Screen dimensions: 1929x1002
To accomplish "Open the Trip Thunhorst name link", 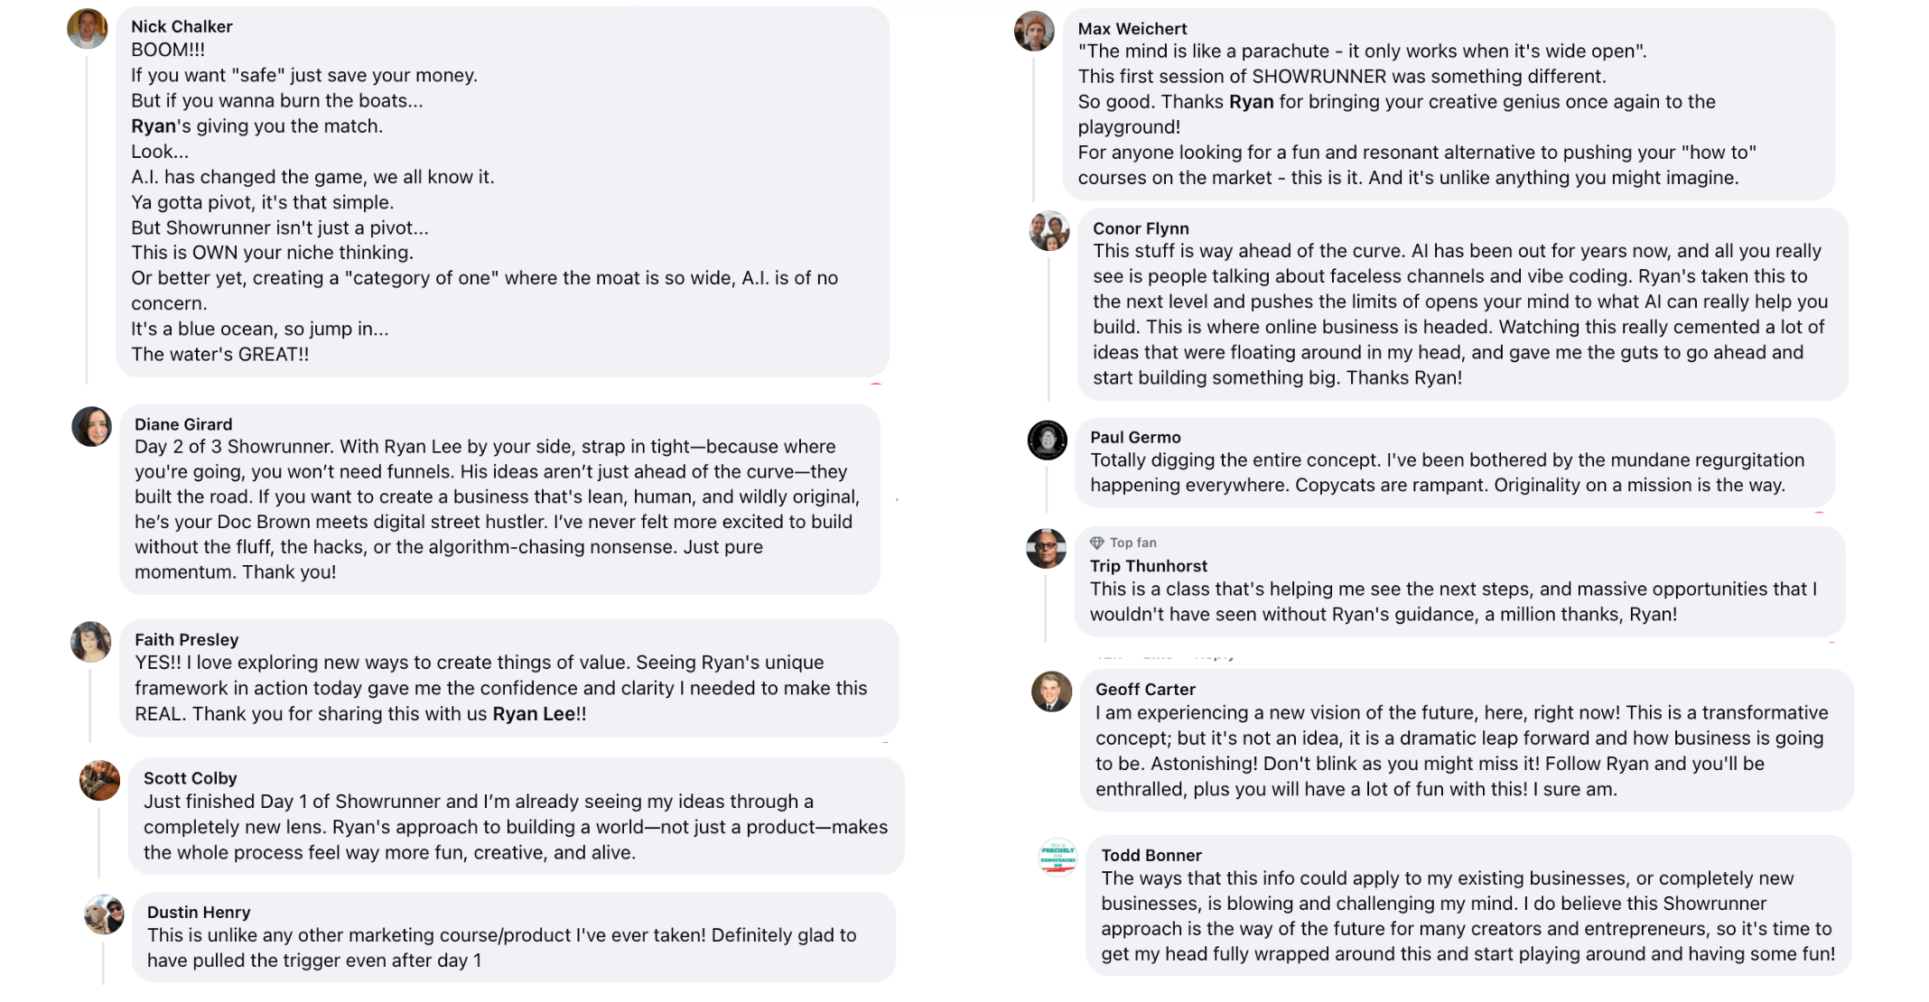I will coord(1148,566).
